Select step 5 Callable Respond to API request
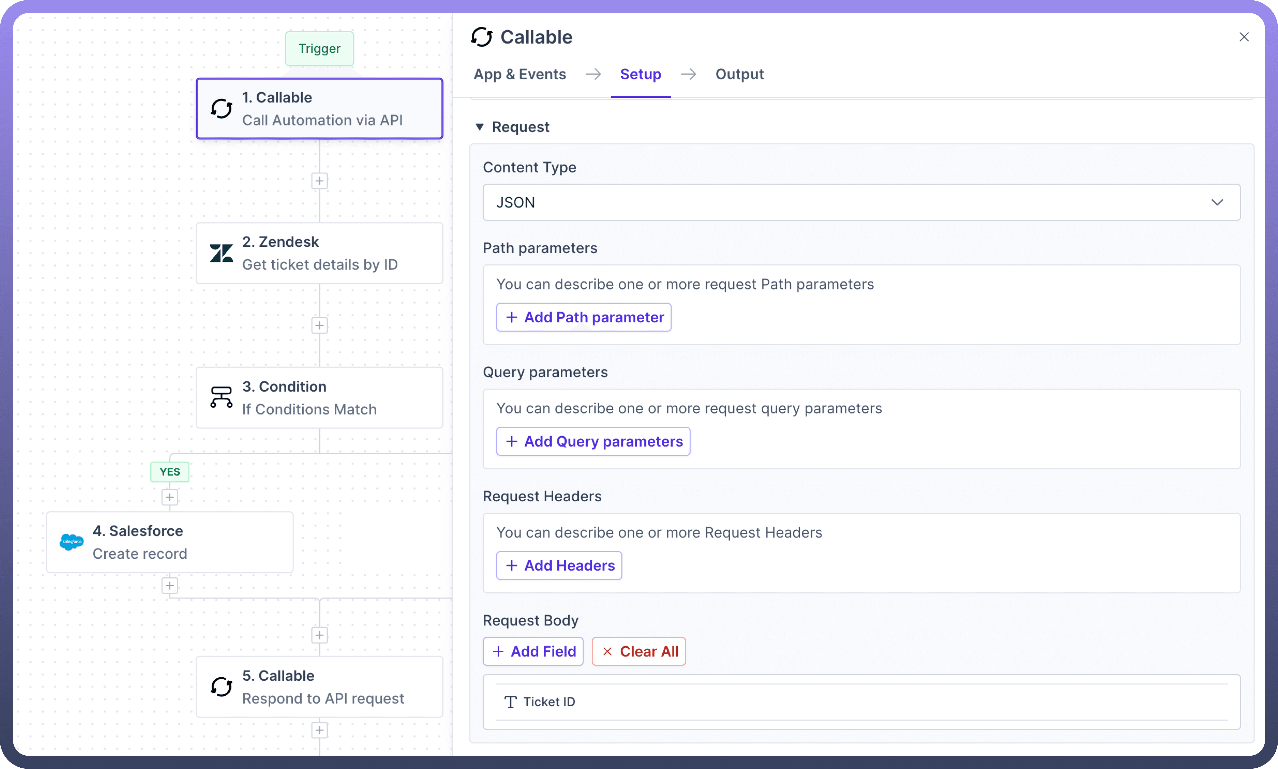This screenshot has width=1278, height=769. (319, 687)
